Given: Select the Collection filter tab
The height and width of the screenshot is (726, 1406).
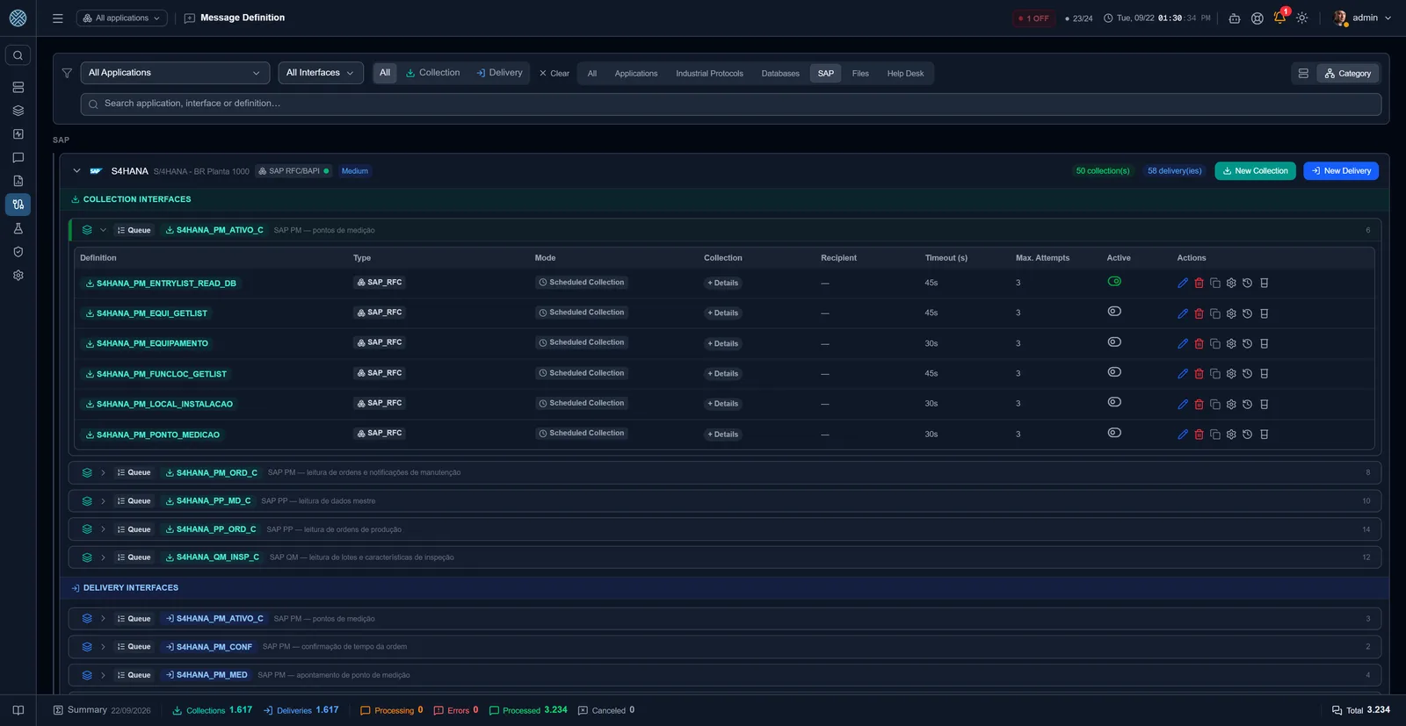Looking at the screenshot, I should [432, 73].
